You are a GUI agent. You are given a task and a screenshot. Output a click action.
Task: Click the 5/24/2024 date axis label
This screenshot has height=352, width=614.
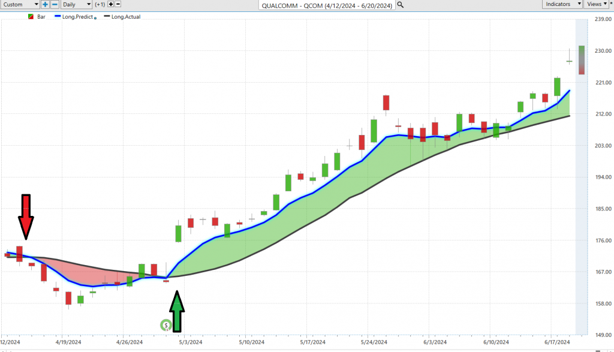tap(374, 342)
